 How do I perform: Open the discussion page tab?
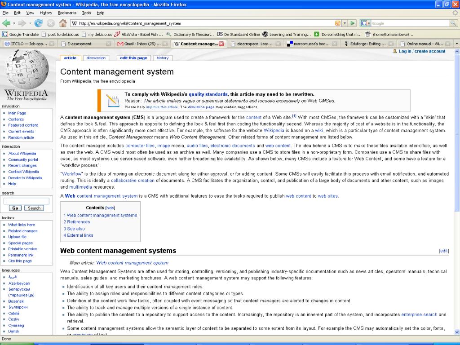pos(96,58)
